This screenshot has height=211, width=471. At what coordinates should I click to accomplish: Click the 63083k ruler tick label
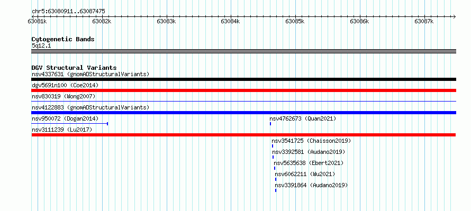pos(166,21)
